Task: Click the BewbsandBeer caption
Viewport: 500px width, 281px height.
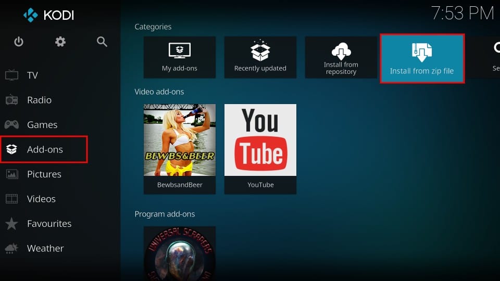Action: (180, 185)
